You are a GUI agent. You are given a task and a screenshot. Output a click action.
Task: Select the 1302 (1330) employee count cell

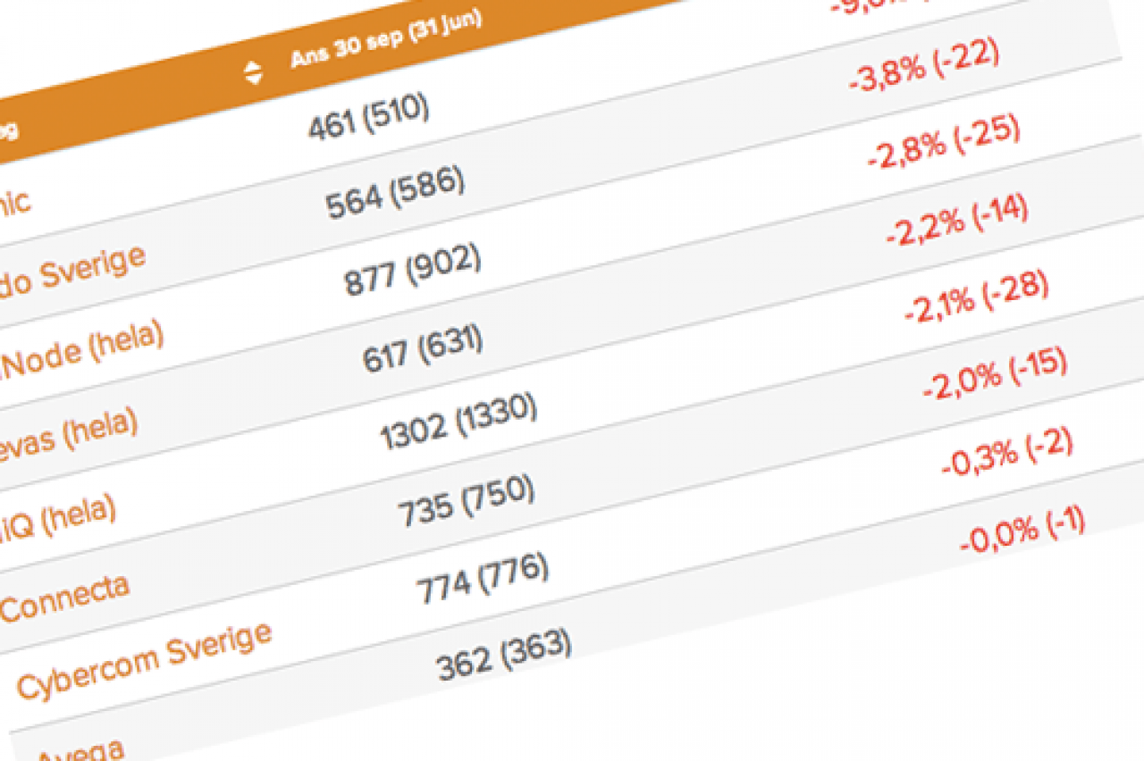pos(458,420)
